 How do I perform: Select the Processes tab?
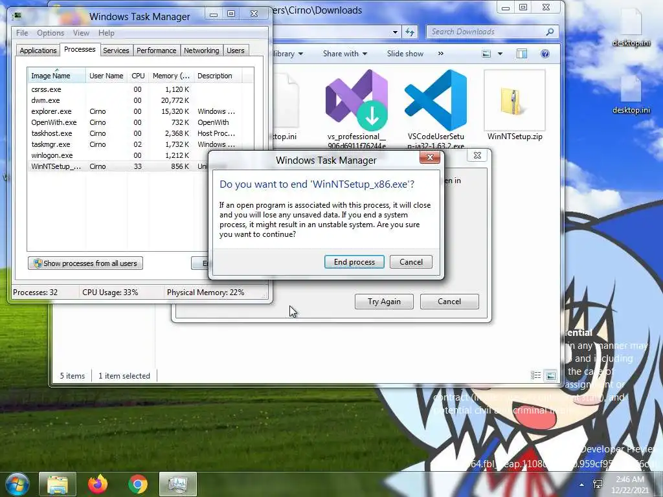pos(80,49)
